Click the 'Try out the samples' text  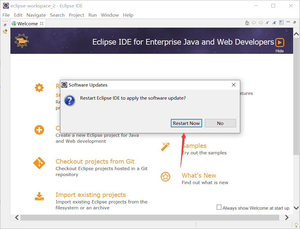point(204,153)
